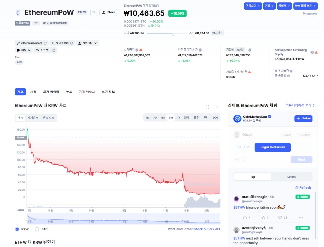Set chart range to 1Y
324x247 pixels.
pyautogui.click(x=179, y=118)
